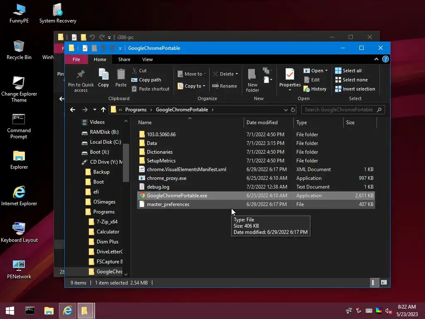The image size is (425, 319).
Task: Collapse the ribbon with chevron
Action: pyautogui.click(x=376, y=59)
